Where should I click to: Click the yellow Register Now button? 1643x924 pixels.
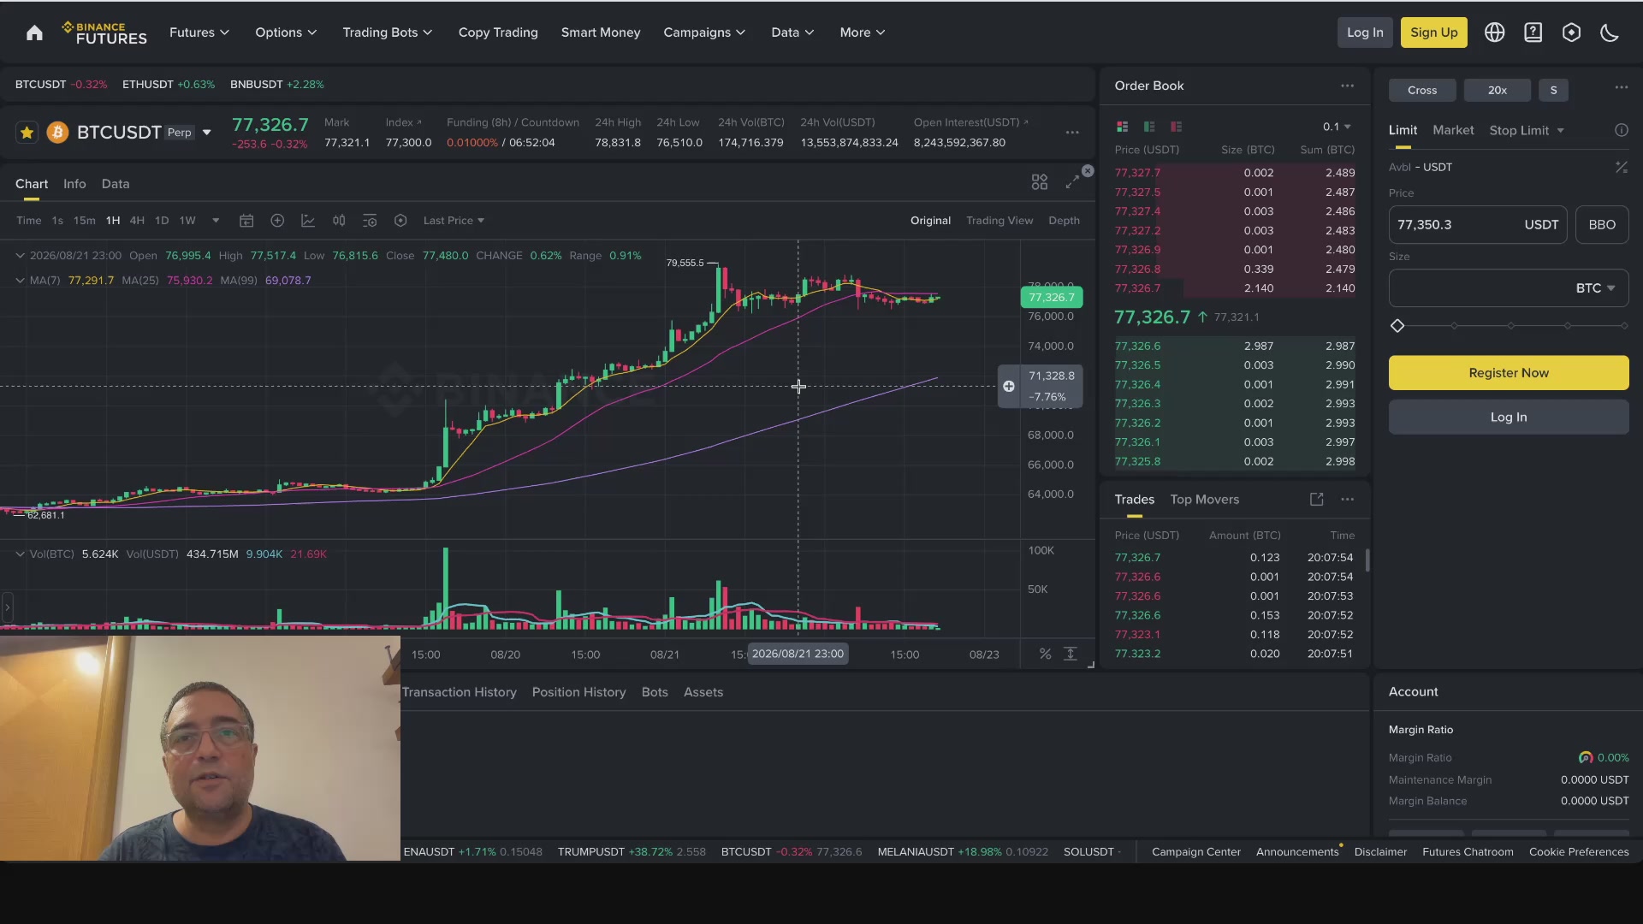(x=1509, y=373)
